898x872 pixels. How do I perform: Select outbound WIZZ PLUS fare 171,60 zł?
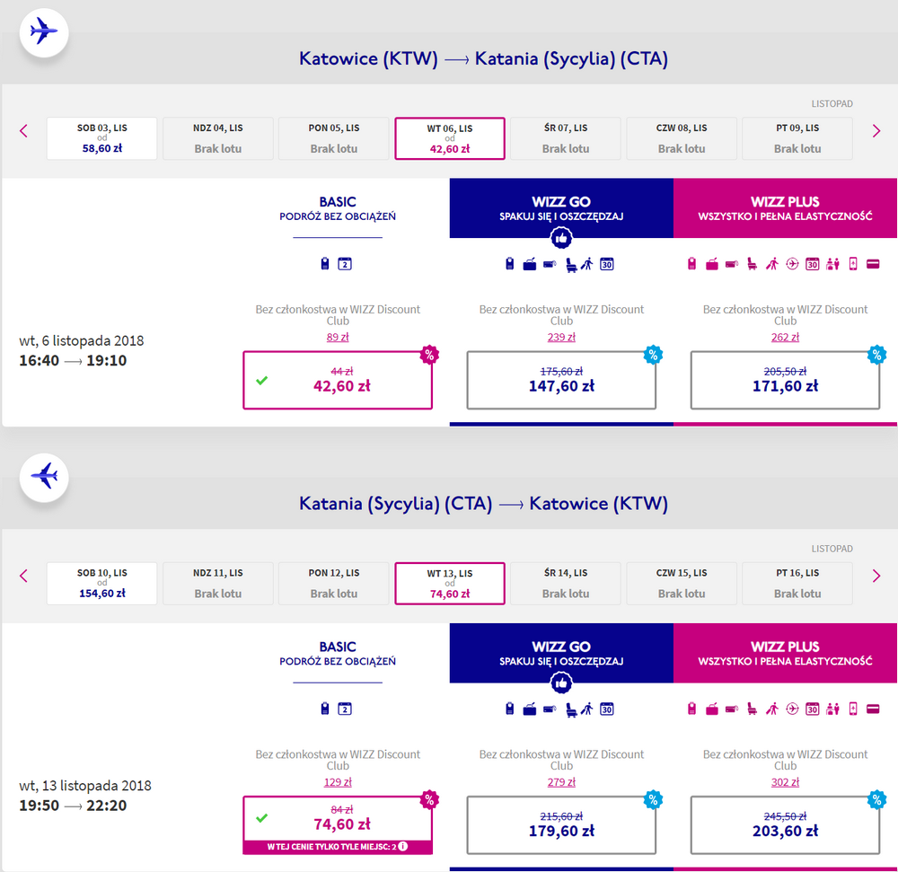pyautogui.click(x=785, y=380)
